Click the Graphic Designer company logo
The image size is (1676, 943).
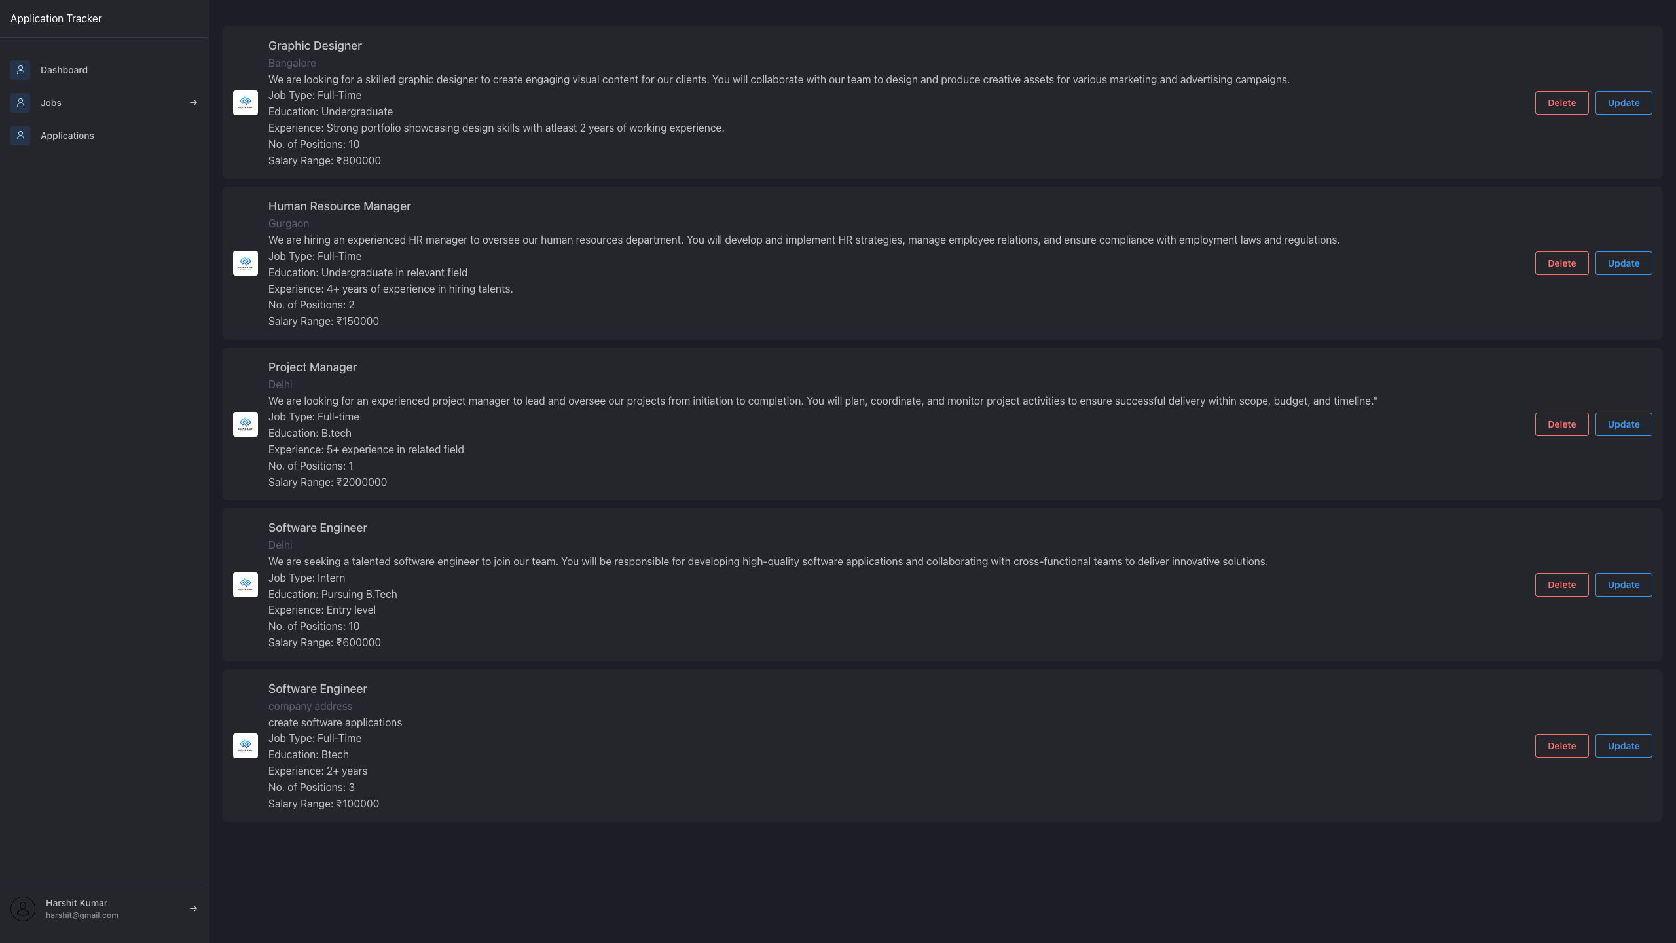tap(246, 103)
